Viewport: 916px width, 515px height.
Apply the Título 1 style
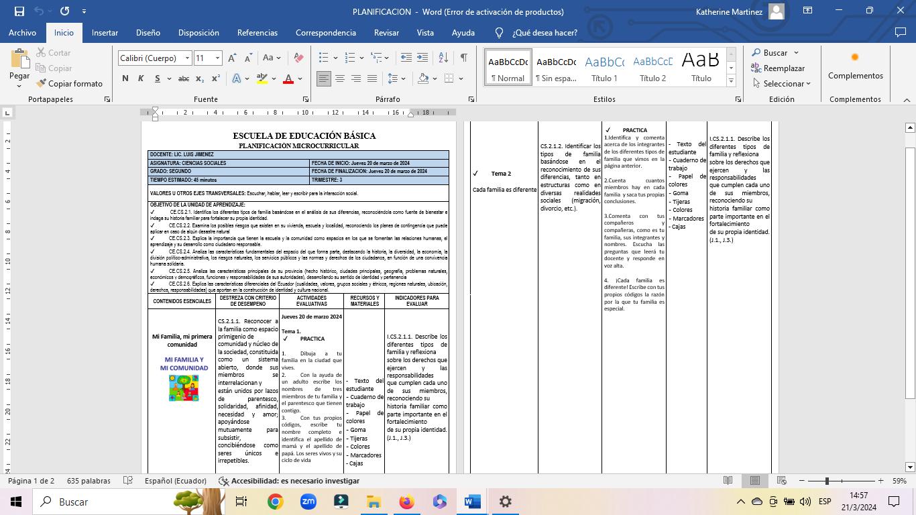[x=604, y=67]
